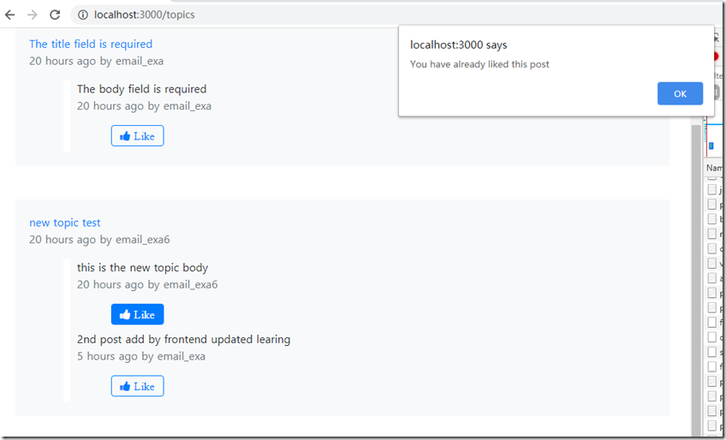
Task: Select the request row icon starting with 'j'
Action: (x=712, y=190)
